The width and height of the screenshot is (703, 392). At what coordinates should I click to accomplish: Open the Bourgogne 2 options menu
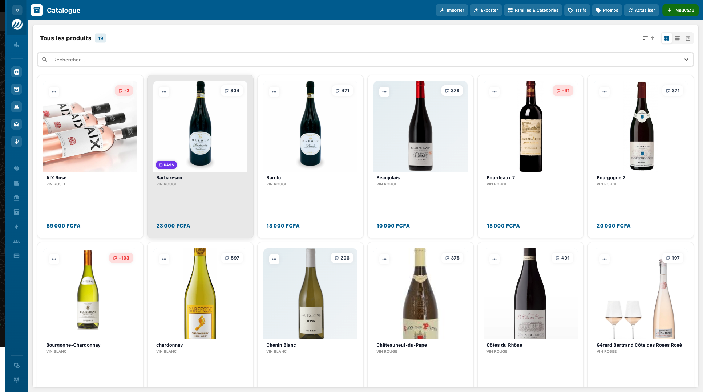pyautogui.click(x=605, y=92)
